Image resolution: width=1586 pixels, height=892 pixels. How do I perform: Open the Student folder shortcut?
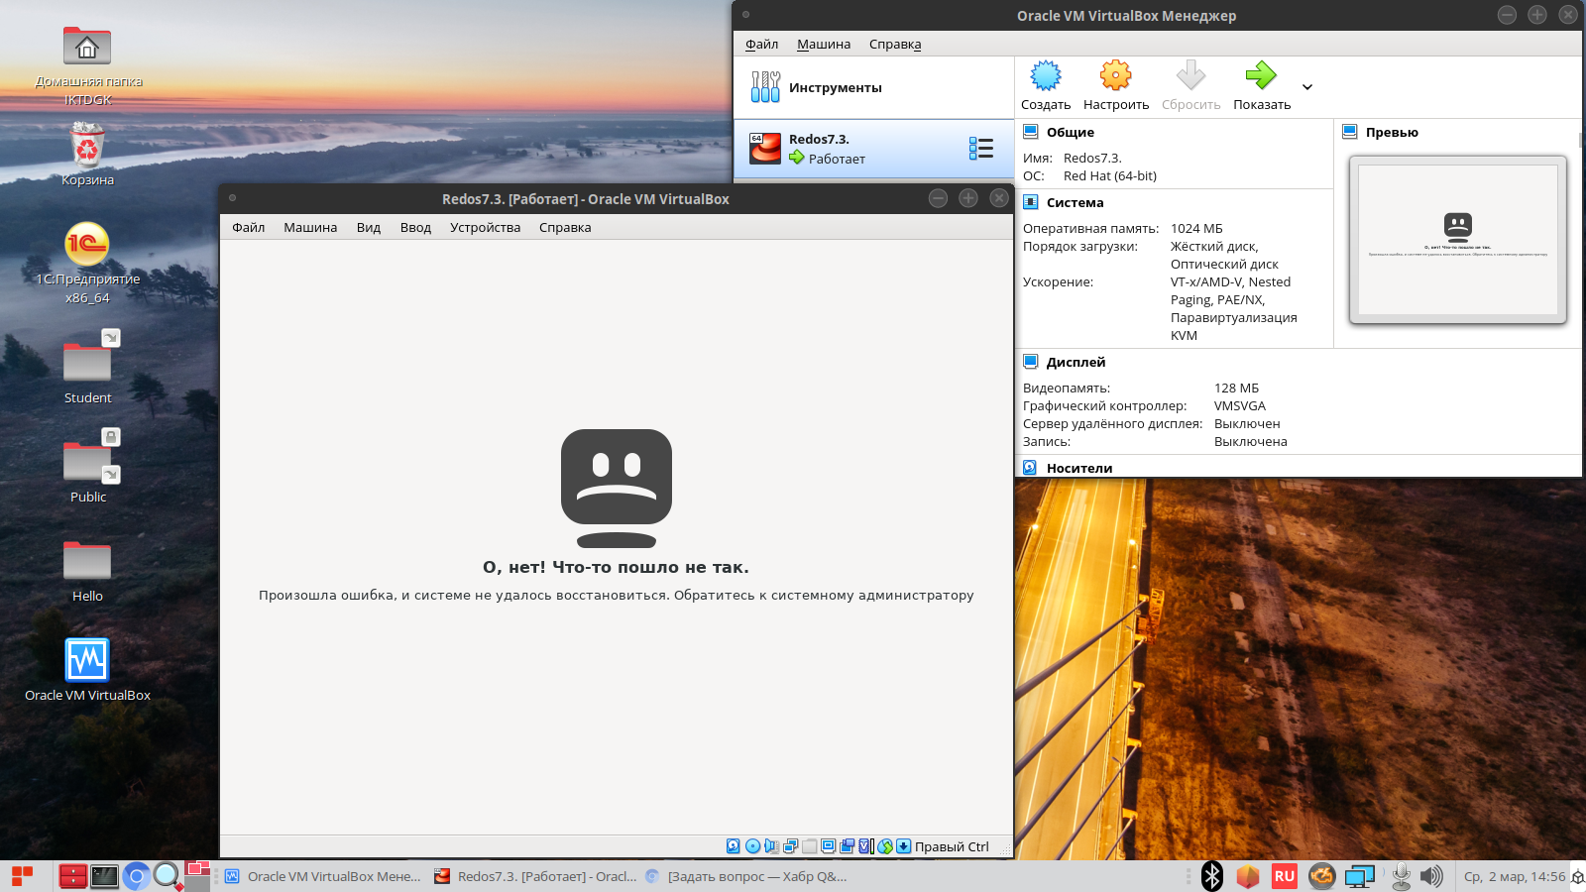pyautogui.click(x=87, y=367)
